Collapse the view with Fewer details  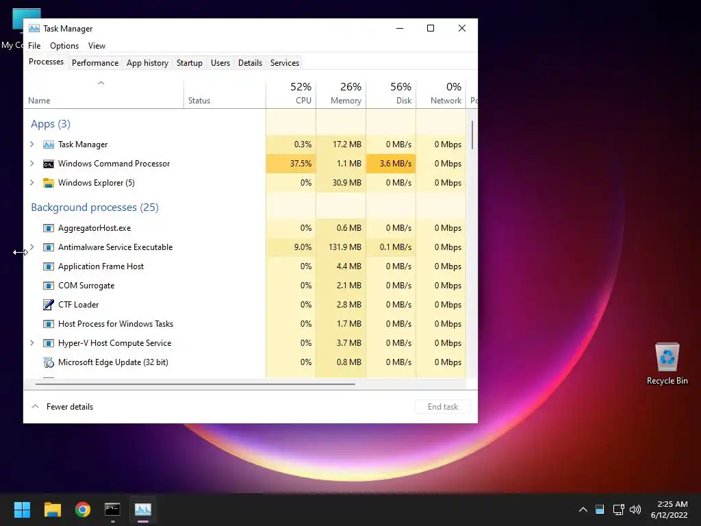coord(62,407)
